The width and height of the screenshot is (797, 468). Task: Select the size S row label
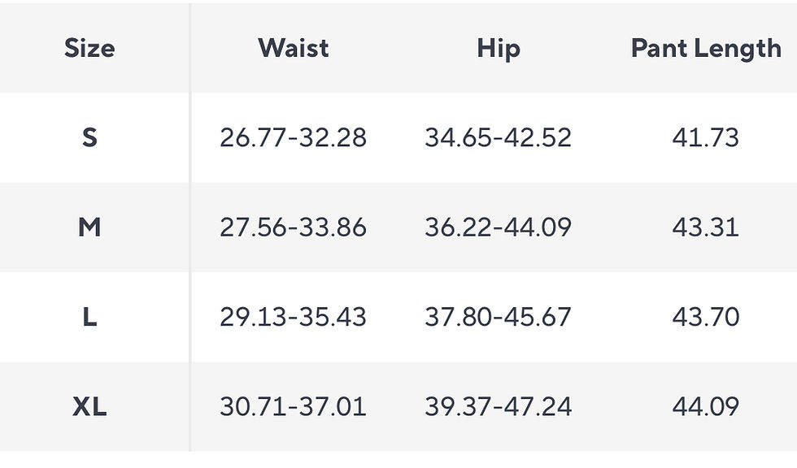[x=89, y=137]
